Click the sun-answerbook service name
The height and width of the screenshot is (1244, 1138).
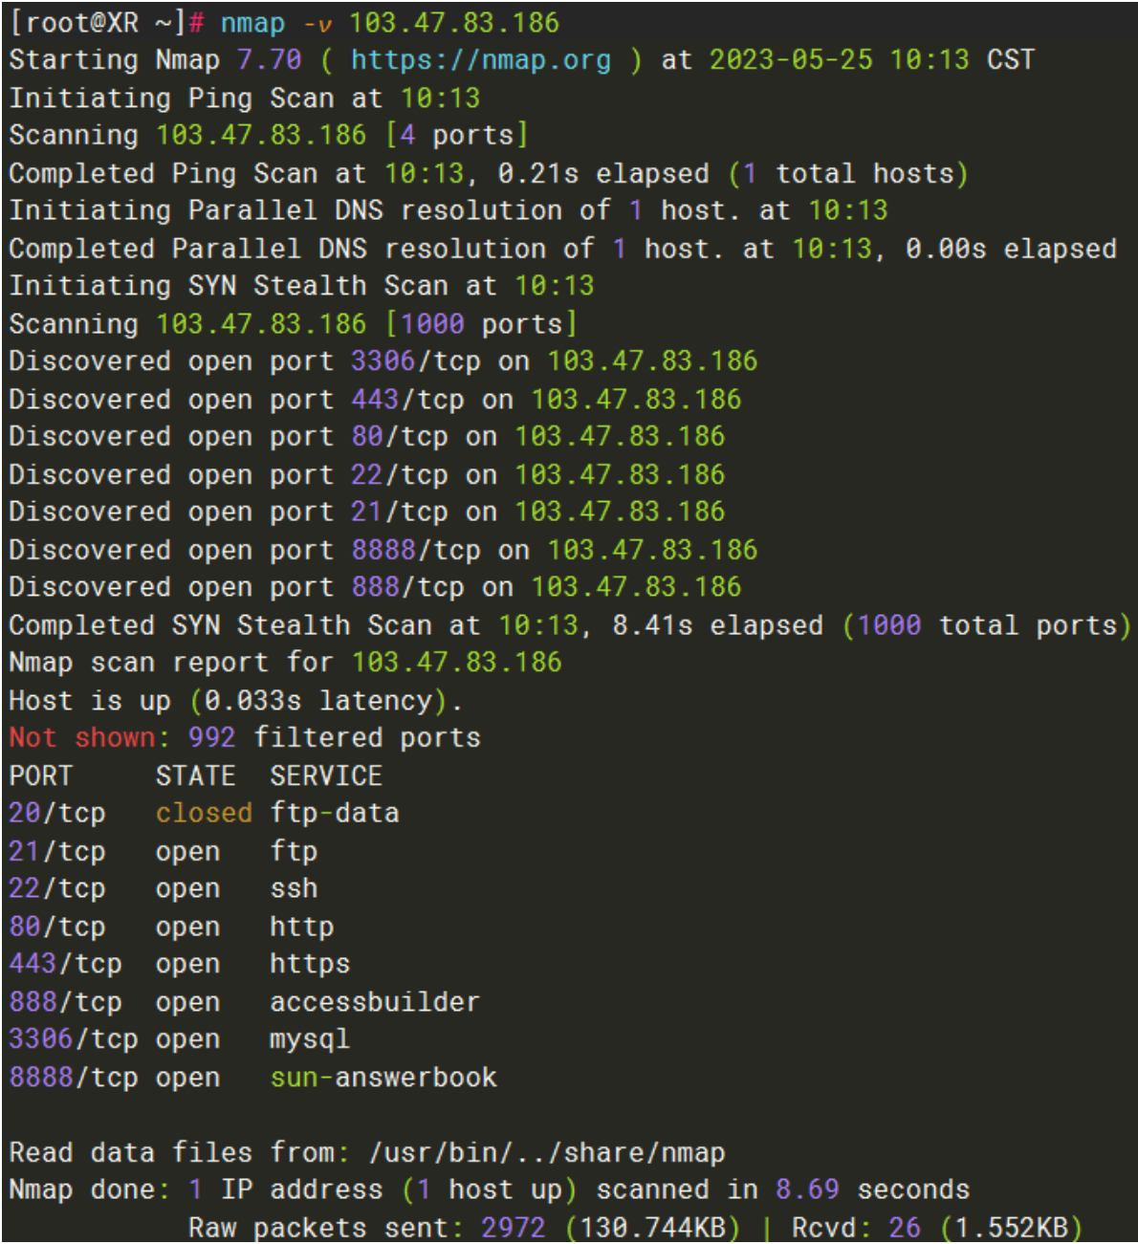coord(383,1078)
